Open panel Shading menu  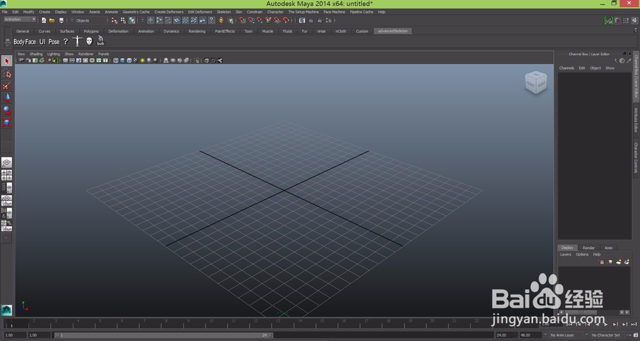[36, 54]
